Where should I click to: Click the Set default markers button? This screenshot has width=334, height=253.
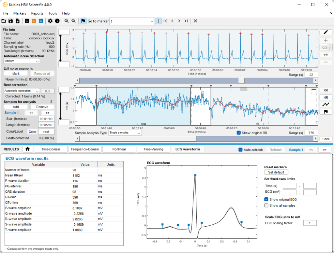click(276, 172)
